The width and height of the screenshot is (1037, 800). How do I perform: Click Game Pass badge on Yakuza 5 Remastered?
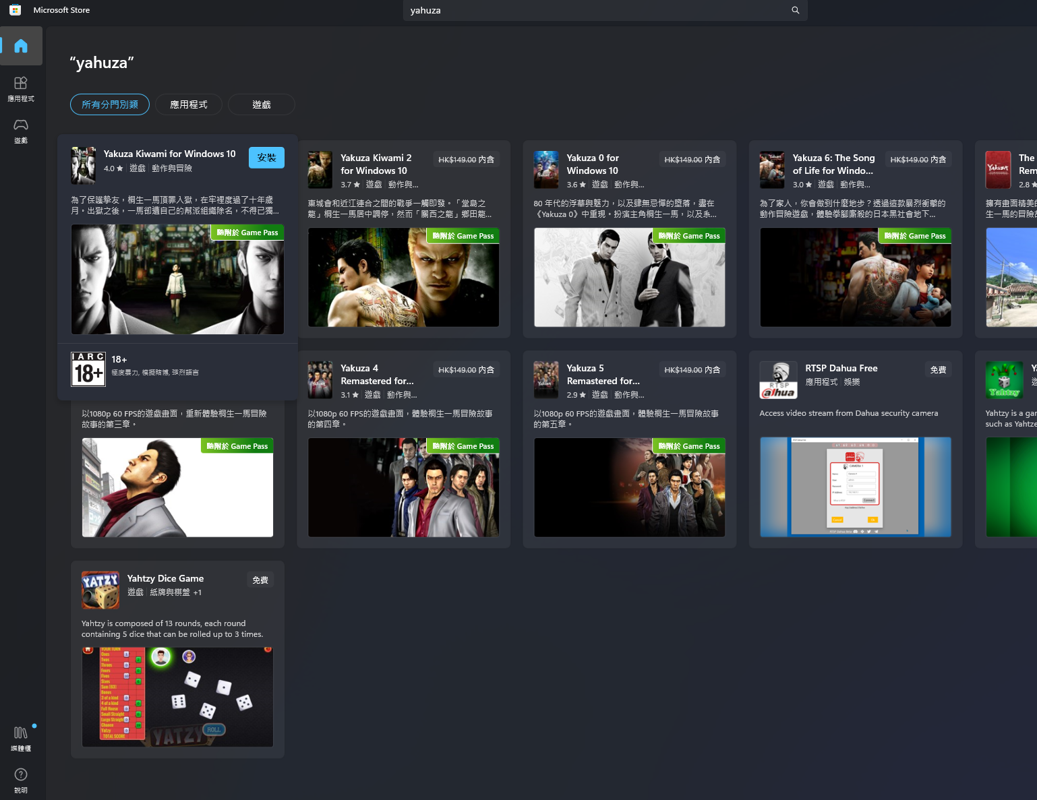click(689, 446)
